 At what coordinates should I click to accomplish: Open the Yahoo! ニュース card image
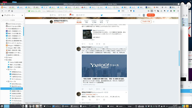point(104,66)
